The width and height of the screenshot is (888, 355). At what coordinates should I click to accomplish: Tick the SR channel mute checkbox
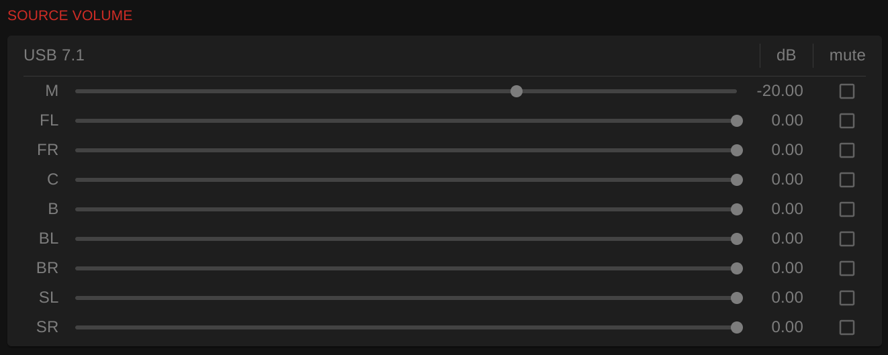(847, 327)
